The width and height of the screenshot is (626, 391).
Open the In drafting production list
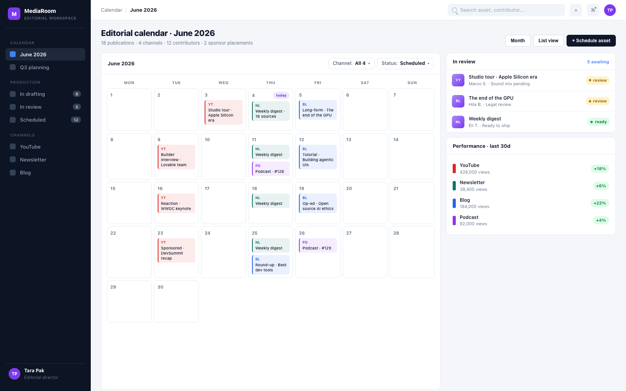coord(45,94)
